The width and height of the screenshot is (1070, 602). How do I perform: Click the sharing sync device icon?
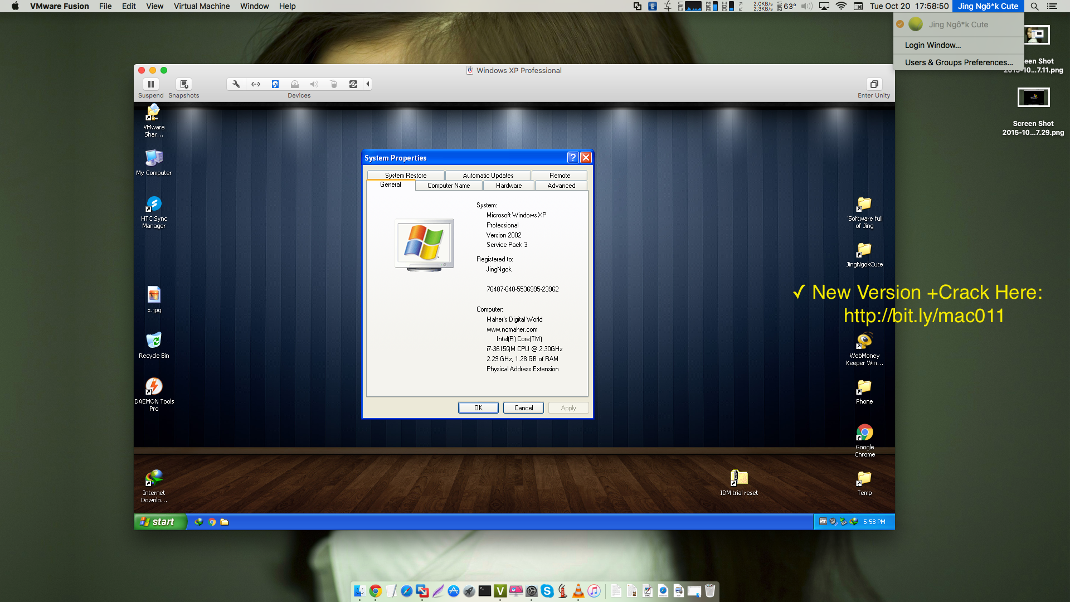pyautogui.click(x=353, y=84)
